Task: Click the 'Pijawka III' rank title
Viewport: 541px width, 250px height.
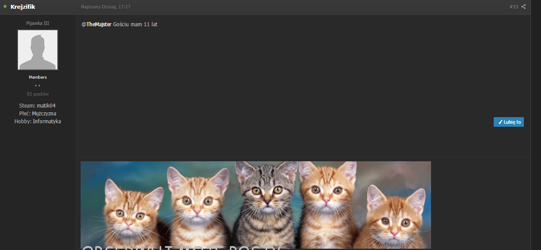Action: tap(38, 23)
